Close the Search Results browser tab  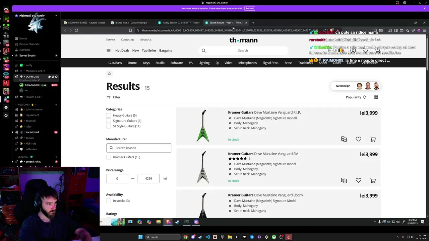246,23
